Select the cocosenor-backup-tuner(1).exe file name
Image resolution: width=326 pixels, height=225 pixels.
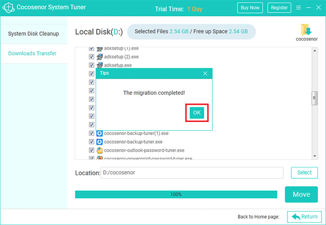[136, 133]
